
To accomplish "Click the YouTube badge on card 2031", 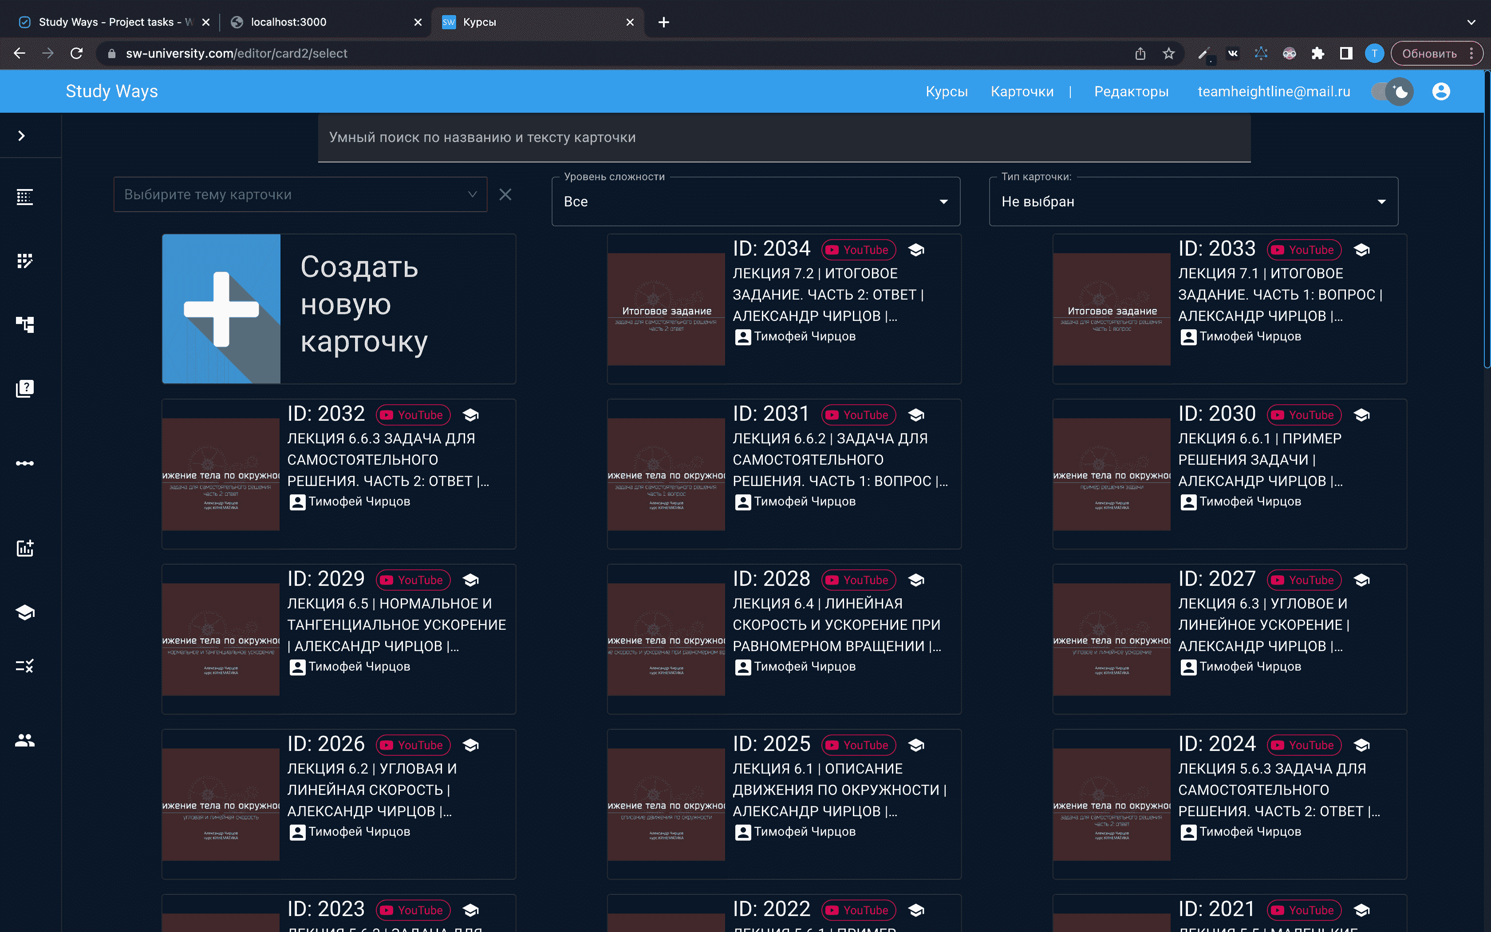I will 858,415.
